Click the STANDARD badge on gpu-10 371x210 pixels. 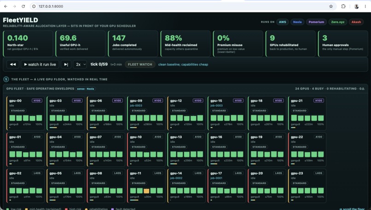pos(139,147)
